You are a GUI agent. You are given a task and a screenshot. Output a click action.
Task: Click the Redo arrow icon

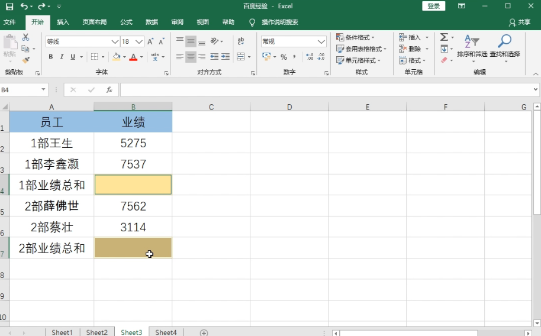tap(42, 6)
